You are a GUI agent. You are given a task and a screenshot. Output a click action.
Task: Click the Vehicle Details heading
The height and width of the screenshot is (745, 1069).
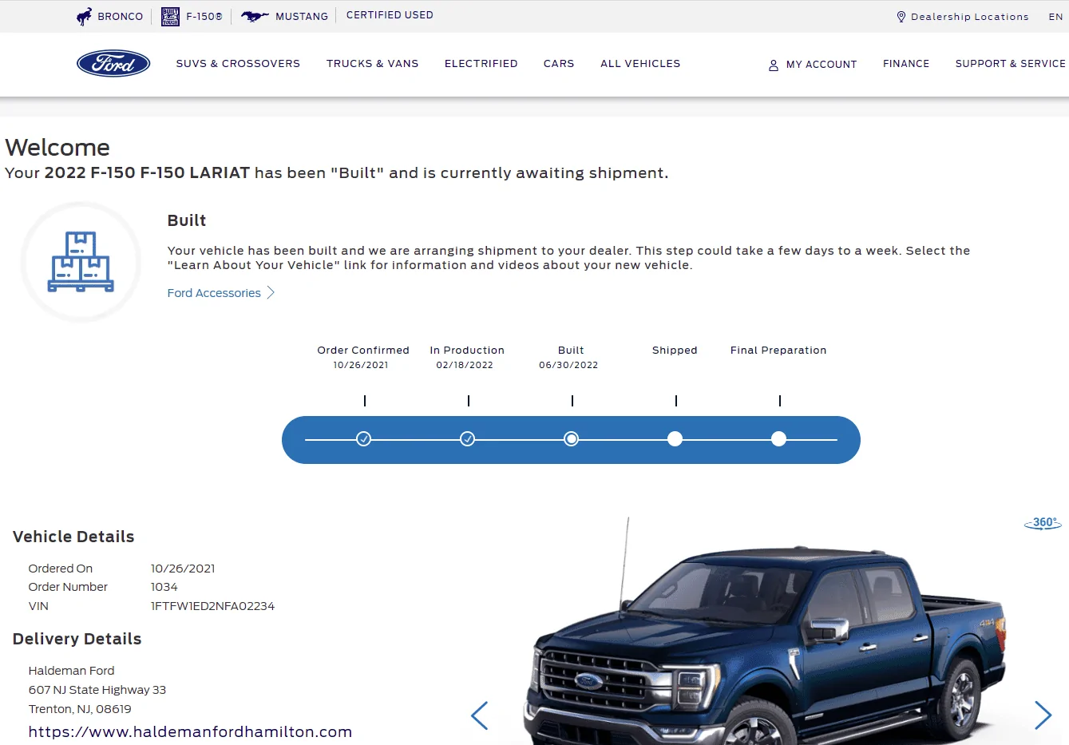[73, 537]
